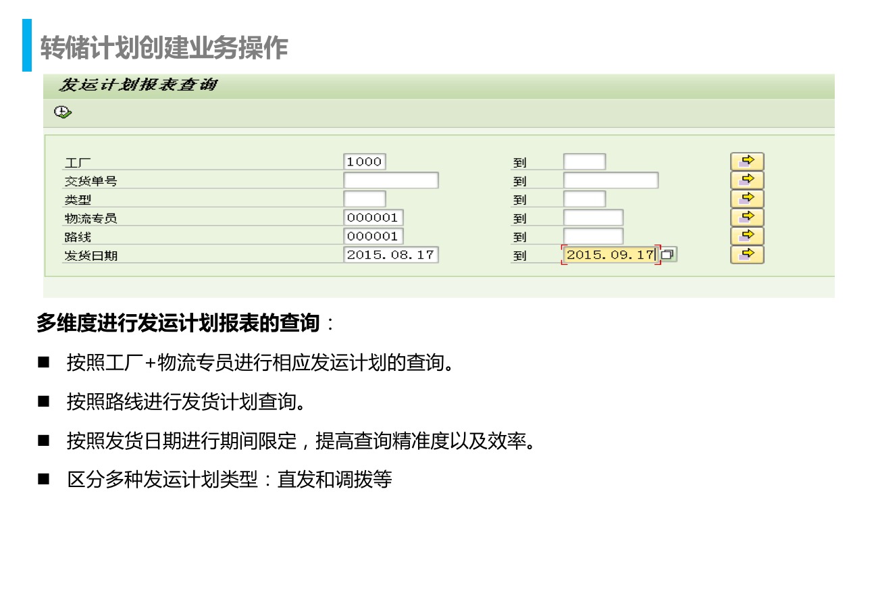Click the Execute clock icon in toolbar
Viewport: 878px width, 608px height.
click(62, 112)
